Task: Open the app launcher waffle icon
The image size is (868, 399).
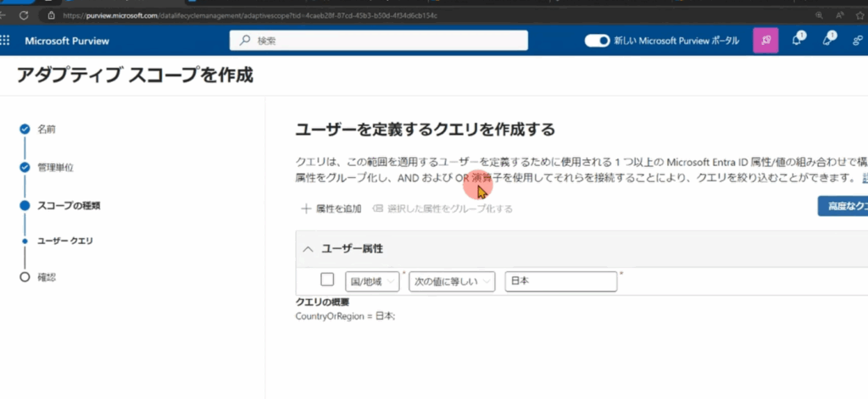Action: 6,41
